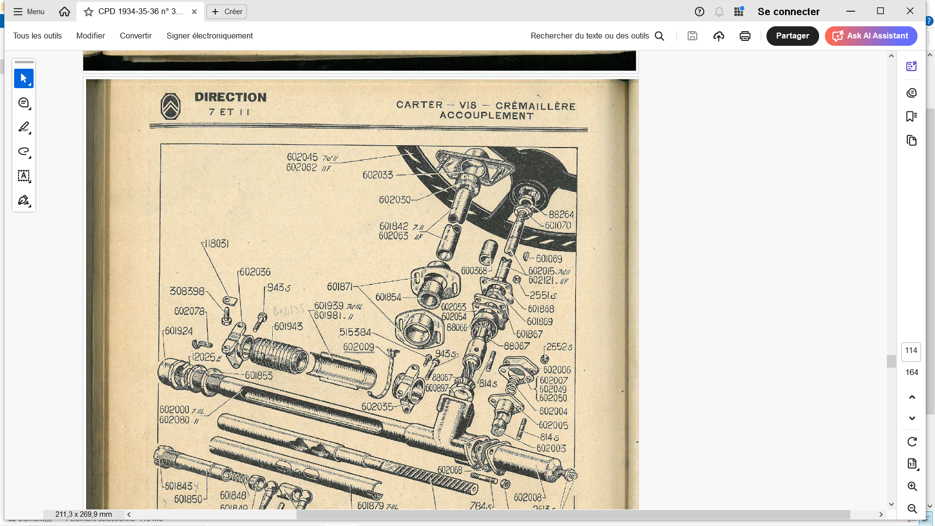Click the print icon
Image resolution: width=935 pixels, height=526 pixels.
click(745, 36)
